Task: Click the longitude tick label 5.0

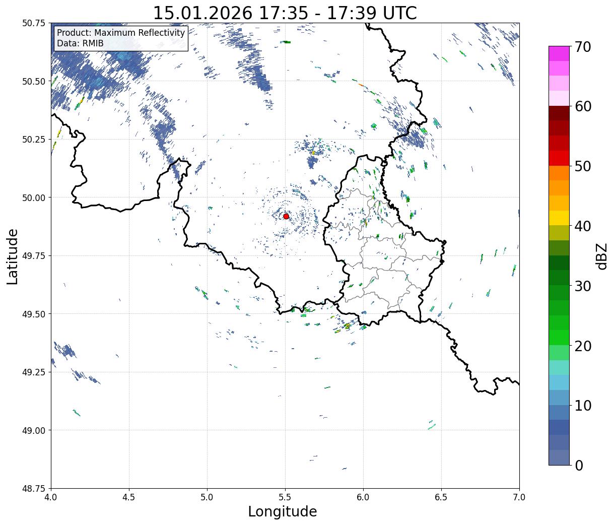Action: [x=207, y=497]
